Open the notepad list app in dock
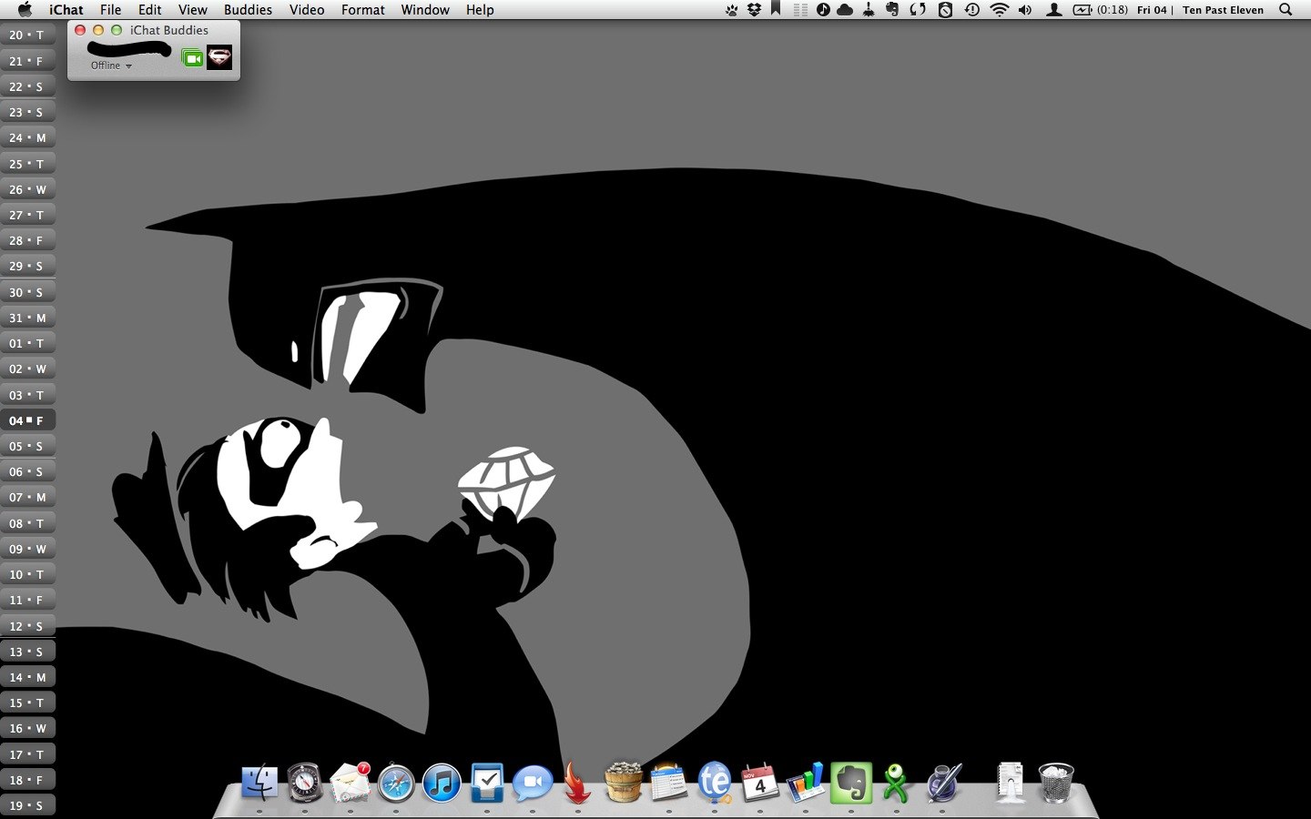 point(669,783)
